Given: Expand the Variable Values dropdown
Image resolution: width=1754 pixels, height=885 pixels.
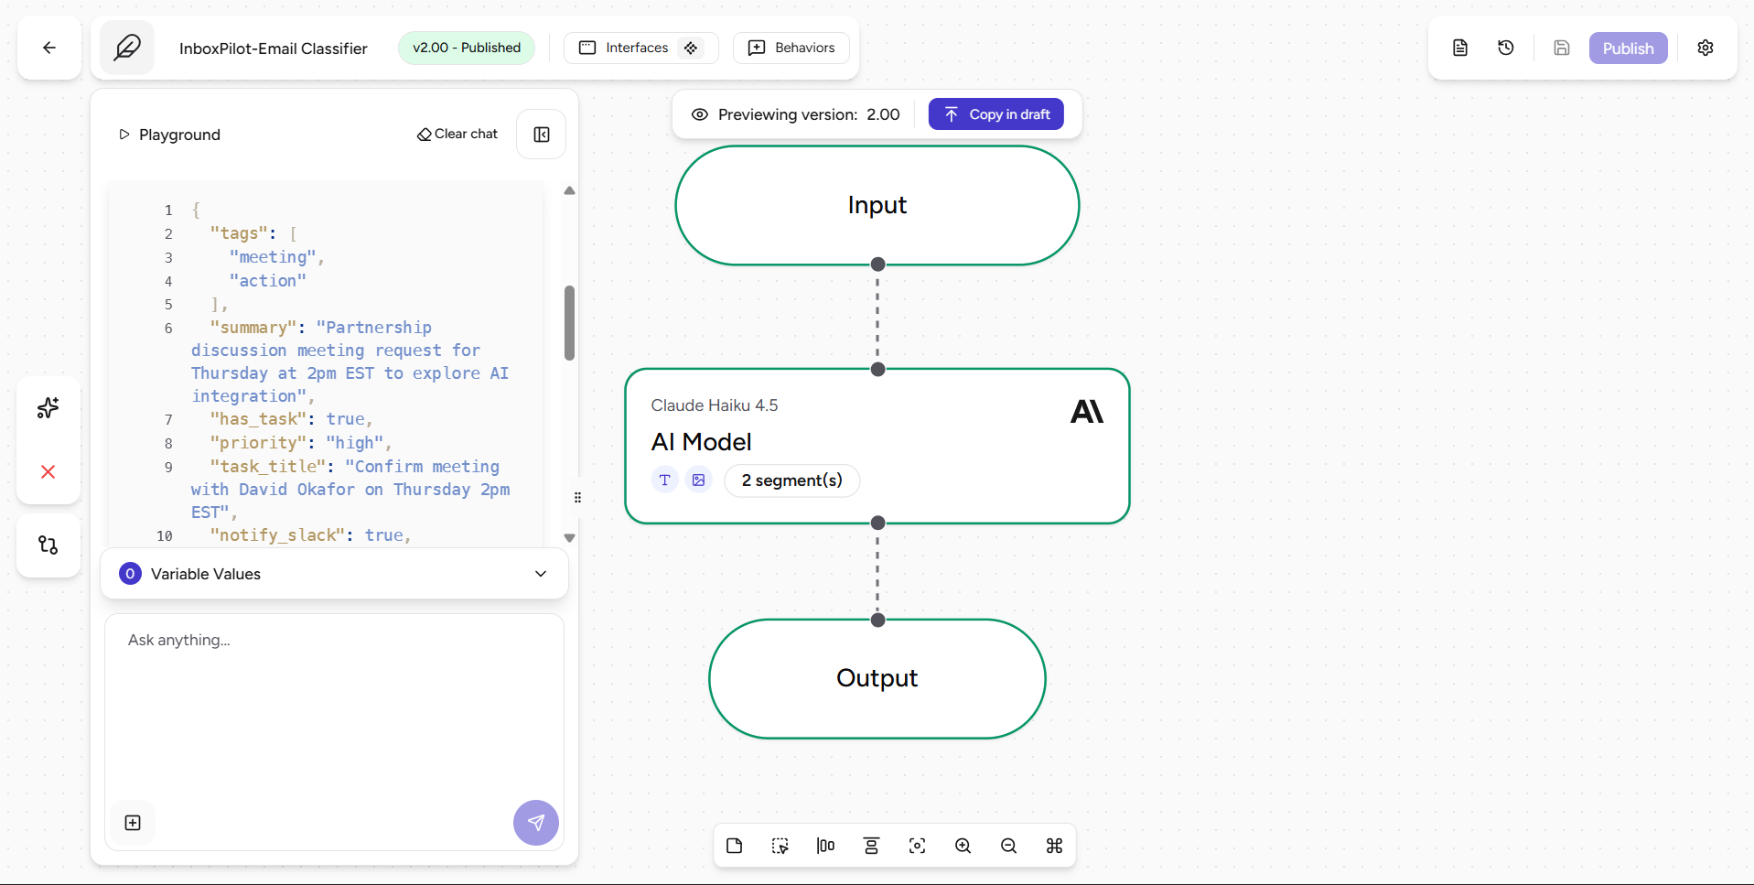Looking at the screenshot, I should pos(334,574).
